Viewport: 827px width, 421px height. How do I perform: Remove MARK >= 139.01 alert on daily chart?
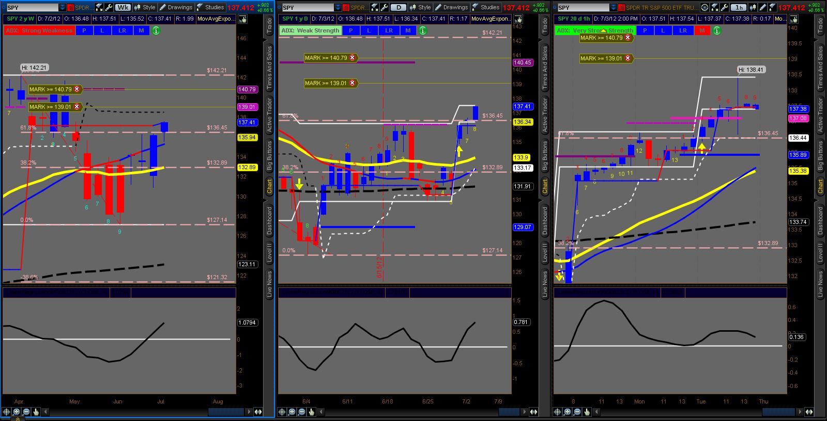coord(352,83)
